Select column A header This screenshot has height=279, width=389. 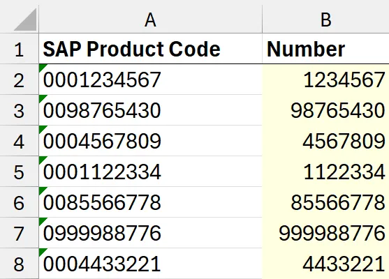(151, 20)
